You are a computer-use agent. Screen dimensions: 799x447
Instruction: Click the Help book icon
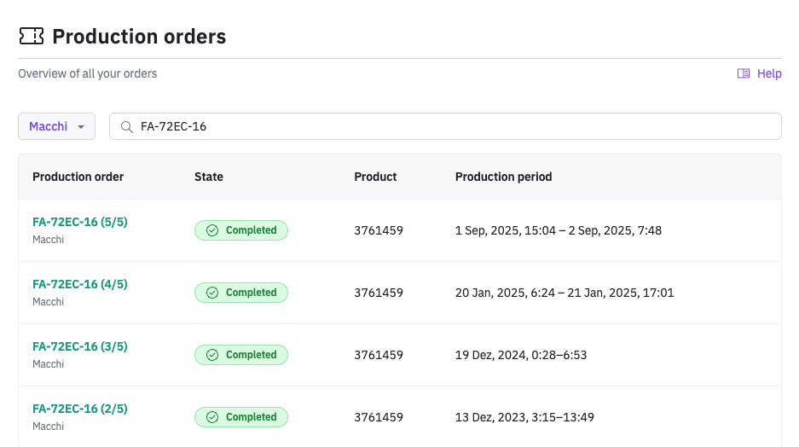pos(744,73)
